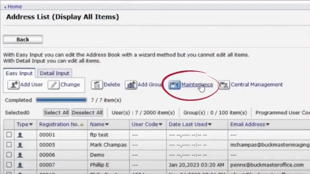Switch to the Detail Input tab
The height and width of the screenshot is (174, 310).
tap(54, 73)
